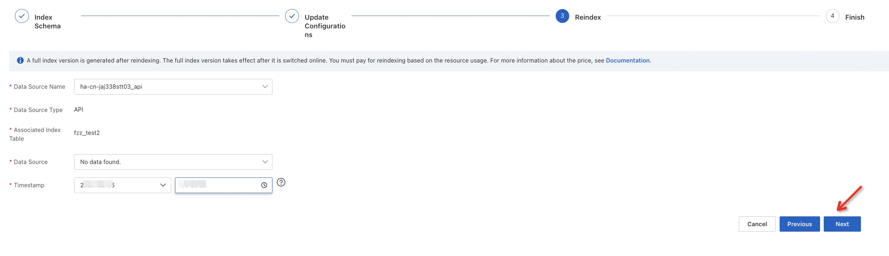The width and height of the screenshot is (889, 256).
Task: Expand the Data Source Name dropdown arrow
Action: [265, 87]
